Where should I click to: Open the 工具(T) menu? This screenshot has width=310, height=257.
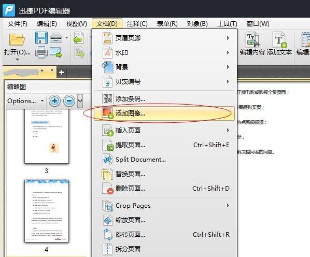coord(227,24)
